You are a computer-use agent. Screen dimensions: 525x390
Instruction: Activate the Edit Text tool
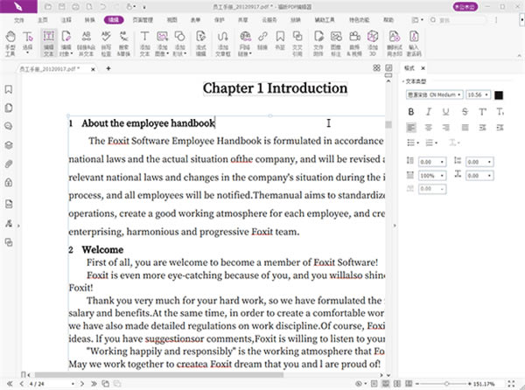pyautogui.click(x=49, y=44)
